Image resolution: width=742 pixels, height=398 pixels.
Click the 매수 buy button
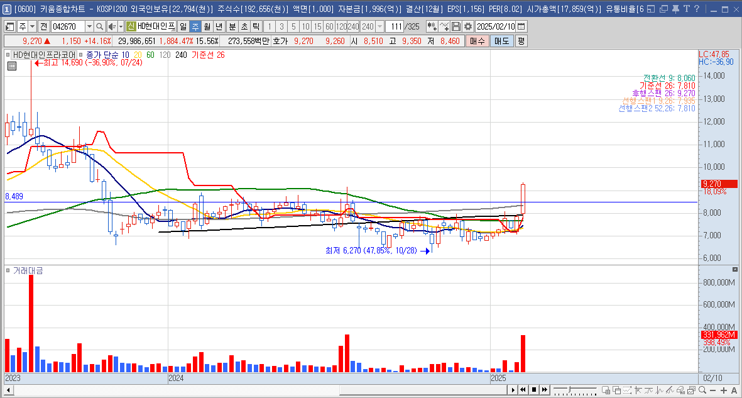pos(477,41)
